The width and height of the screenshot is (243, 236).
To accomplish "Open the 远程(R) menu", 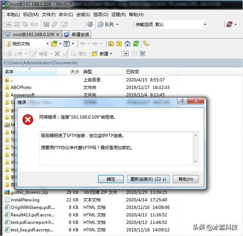I will click(118, 14).
